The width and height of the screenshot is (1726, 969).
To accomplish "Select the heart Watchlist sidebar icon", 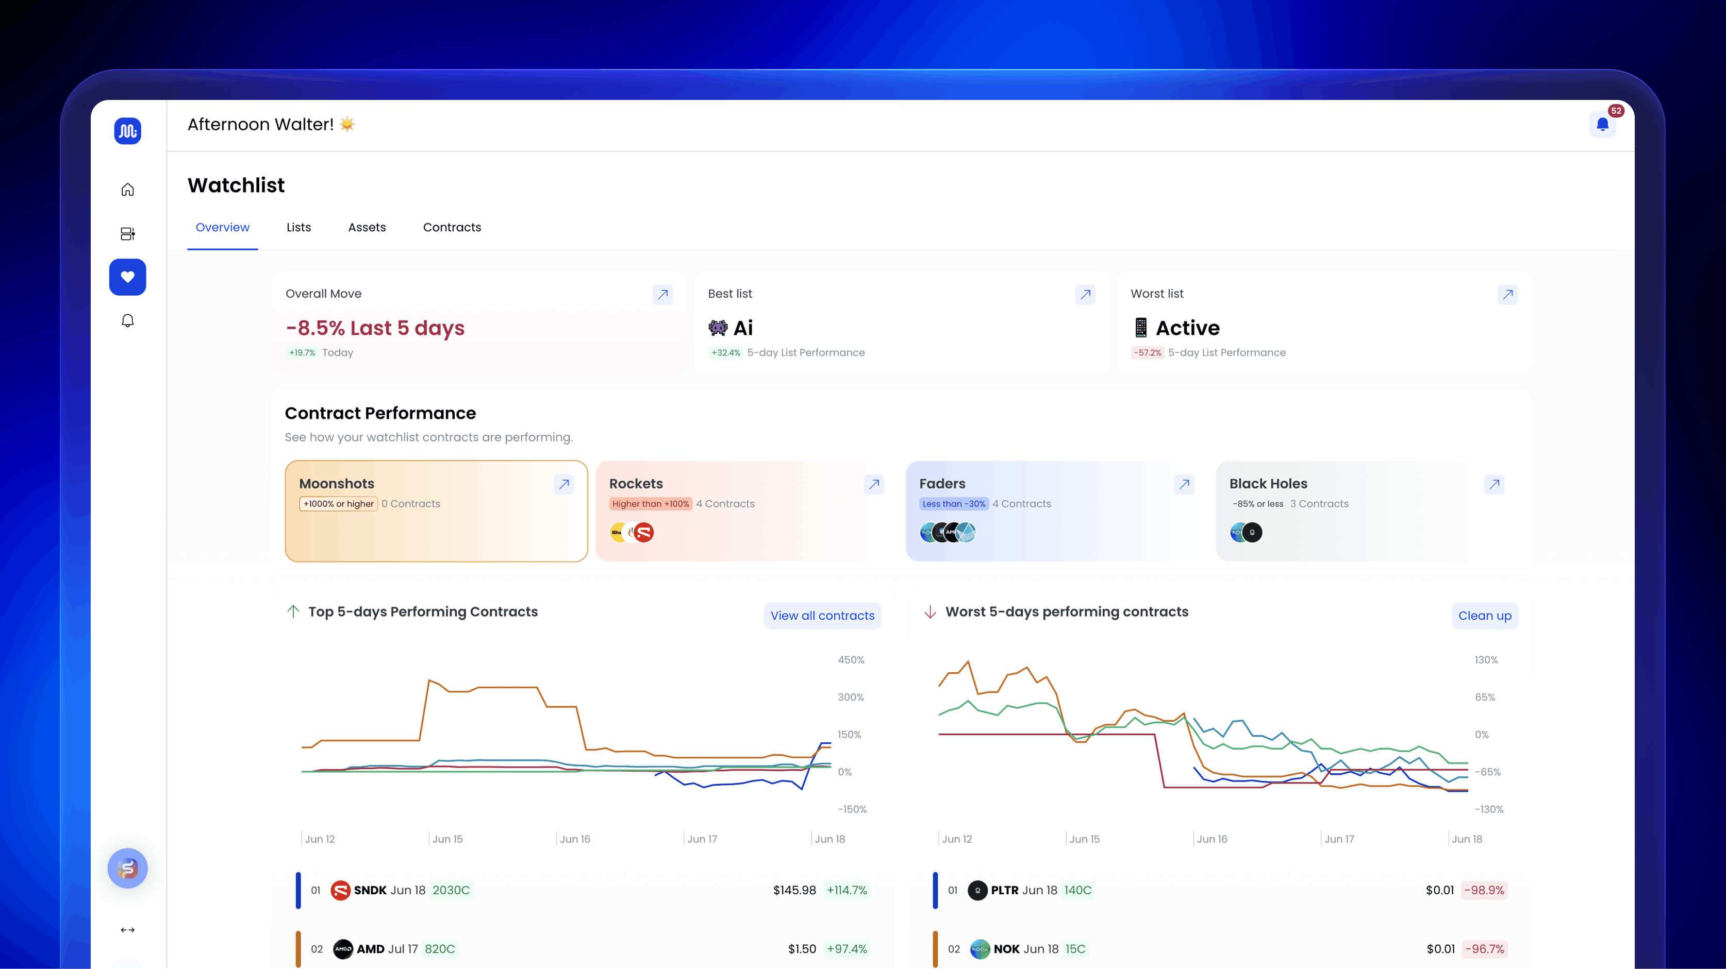I will click(x=127, y=277).
